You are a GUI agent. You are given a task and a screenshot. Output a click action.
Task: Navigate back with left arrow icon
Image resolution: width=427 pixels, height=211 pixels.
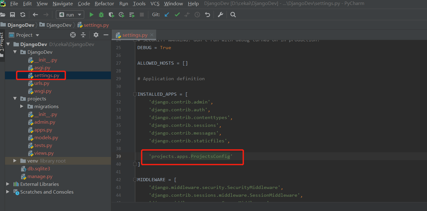[36, 15]
